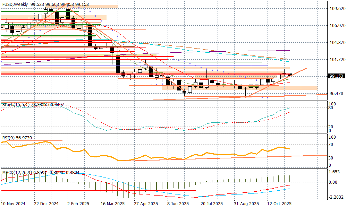347x208 pixels.
Task: Click the 20 Jul 2025 date label
Action: pyautogui.click(x=211, y=204)
